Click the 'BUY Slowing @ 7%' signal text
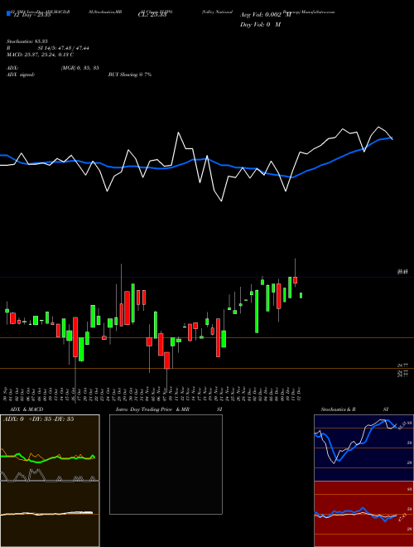Screen dimensions: 414x547 [130, 75]
